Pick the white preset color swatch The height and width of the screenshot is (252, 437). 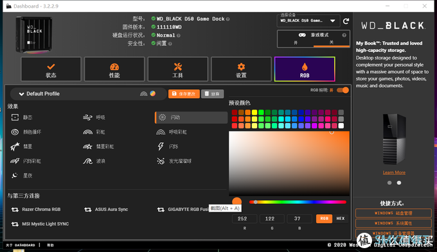[x=341, y=126]
